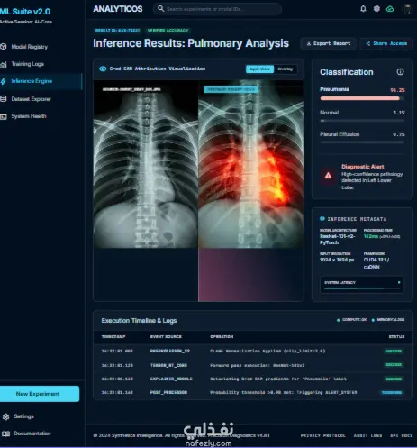Open notifications bell icon
The height and width of the screenshot is (448, 417).
(x=363, y=9)
